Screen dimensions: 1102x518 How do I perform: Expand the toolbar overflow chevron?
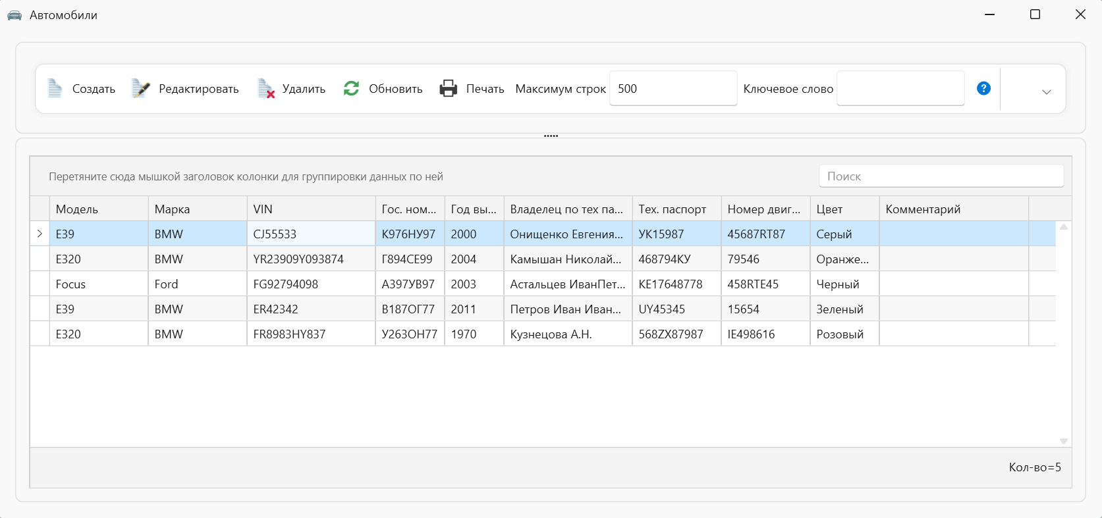point(1047,92)
